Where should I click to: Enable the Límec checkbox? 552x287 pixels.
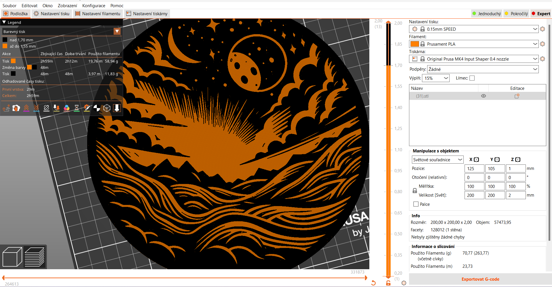click(x=472, y=78)
